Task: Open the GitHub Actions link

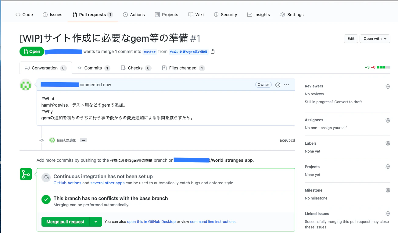Action: click(x=67, y=183)
